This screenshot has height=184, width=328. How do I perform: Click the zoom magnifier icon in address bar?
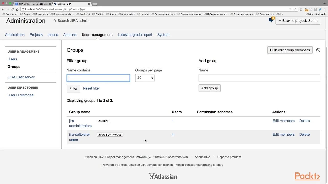[291, 9]
